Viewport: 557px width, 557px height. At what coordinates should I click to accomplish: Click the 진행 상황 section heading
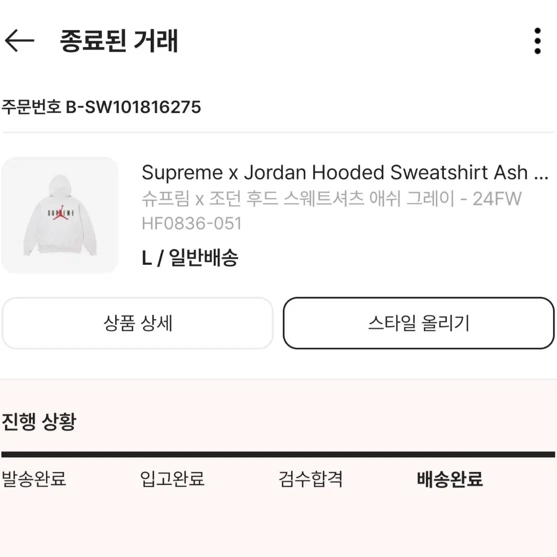coord(39,422)
